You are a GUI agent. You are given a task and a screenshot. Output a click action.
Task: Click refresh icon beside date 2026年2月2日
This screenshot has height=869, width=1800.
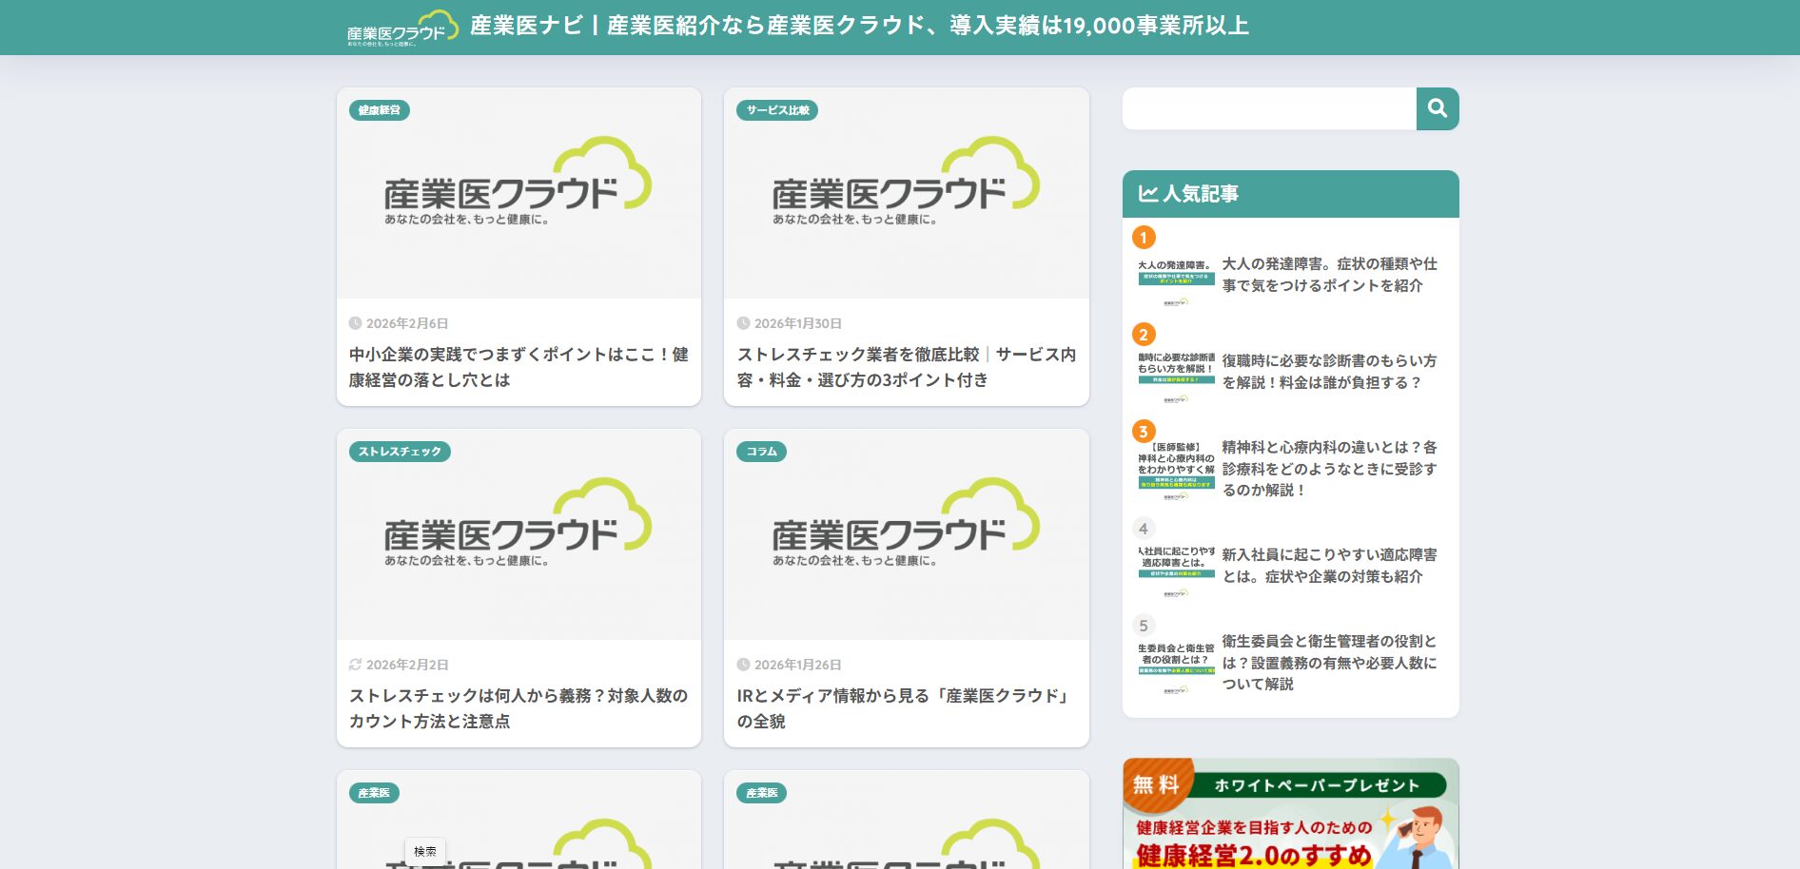356,665
